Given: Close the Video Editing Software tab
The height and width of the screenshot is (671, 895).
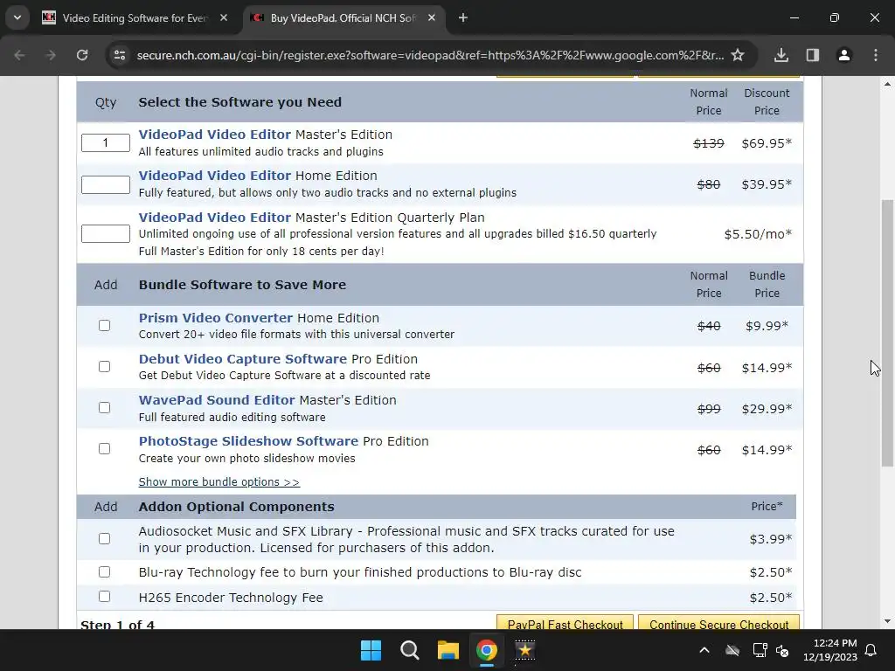Looking at the screenshot, I should point(224,17).
